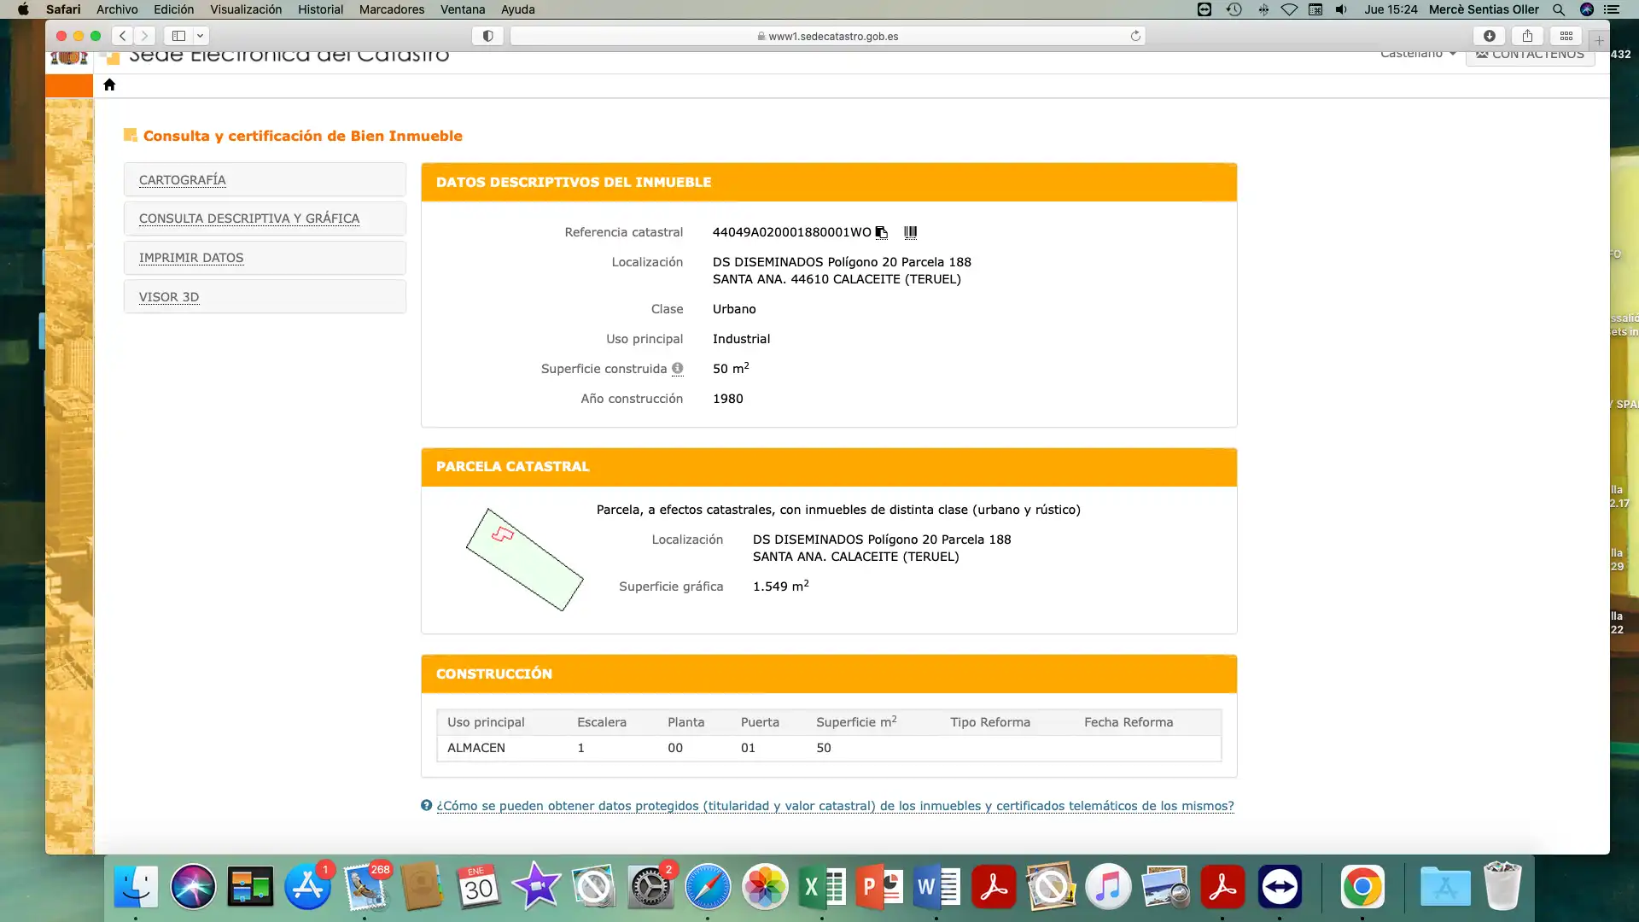1639x922 pixels.
Task: Open Calendar showing ENE 30
Action: (x=479, y=887)
